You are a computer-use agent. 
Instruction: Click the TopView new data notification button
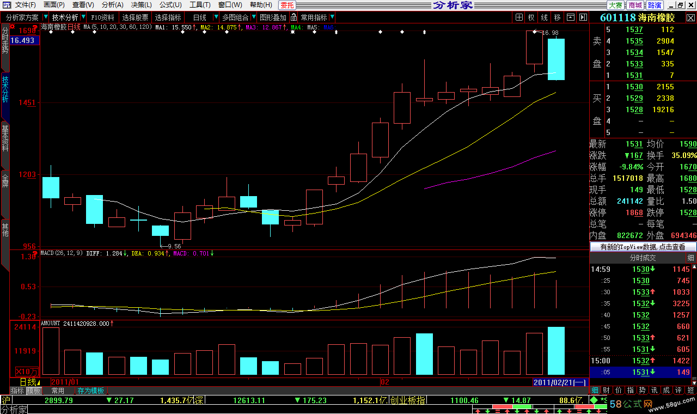tap(643, 247)
